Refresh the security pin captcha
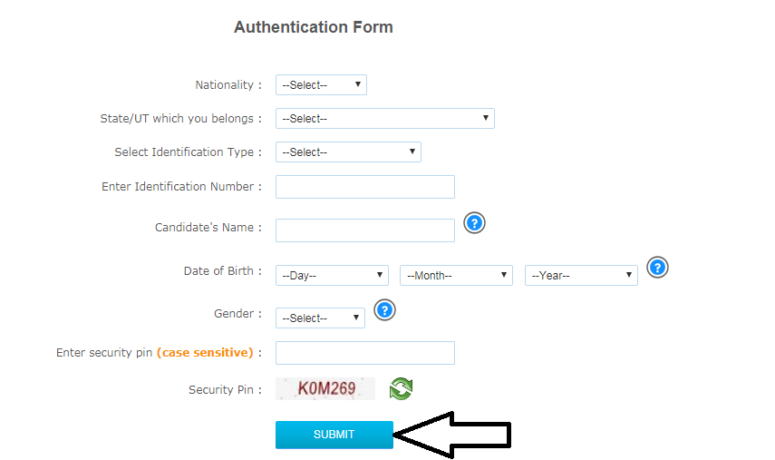Image resolution: width=775 pixels, height=460 pixels. [x=401, y=388]
